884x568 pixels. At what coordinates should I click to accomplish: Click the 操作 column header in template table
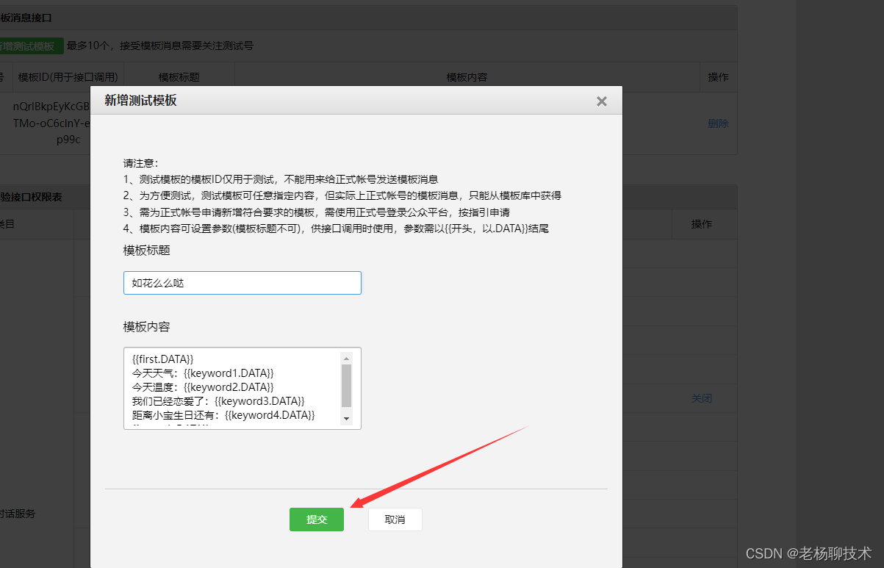718,77
